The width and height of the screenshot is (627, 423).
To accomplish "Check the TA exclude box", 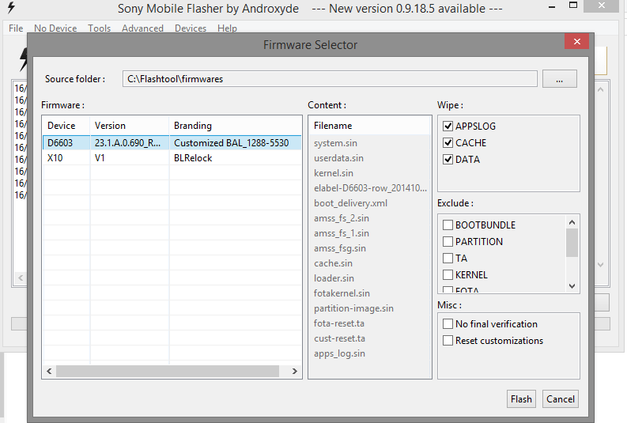I will (448, 259).
